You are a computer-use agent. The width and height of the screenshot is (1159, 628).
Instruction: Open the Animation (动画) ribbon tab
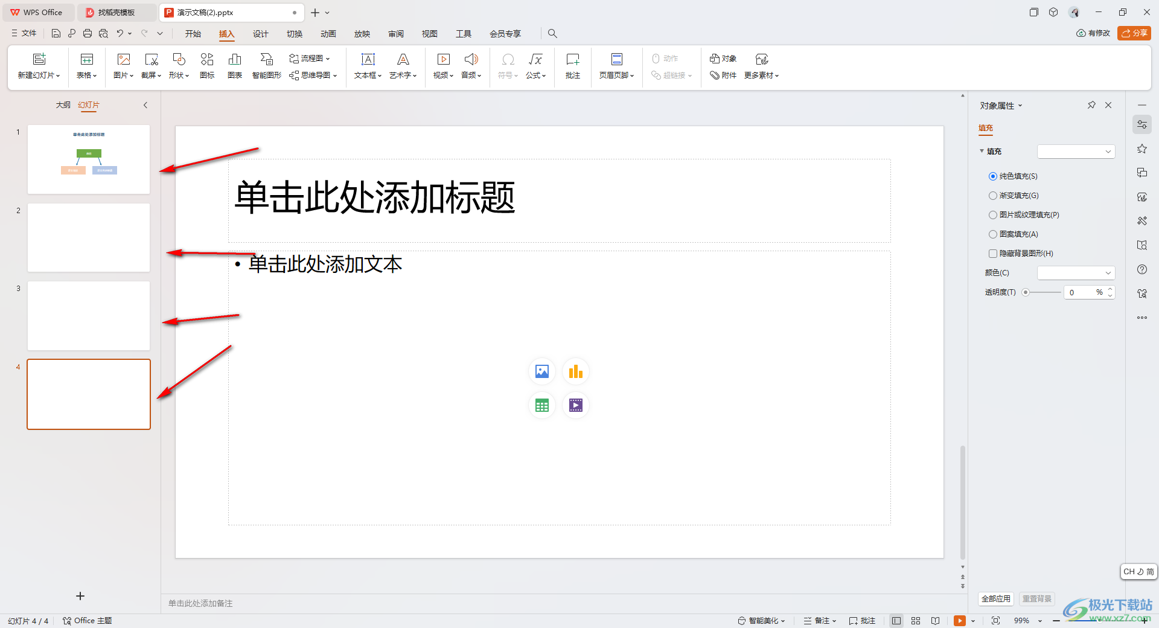[x=328, y=34]
